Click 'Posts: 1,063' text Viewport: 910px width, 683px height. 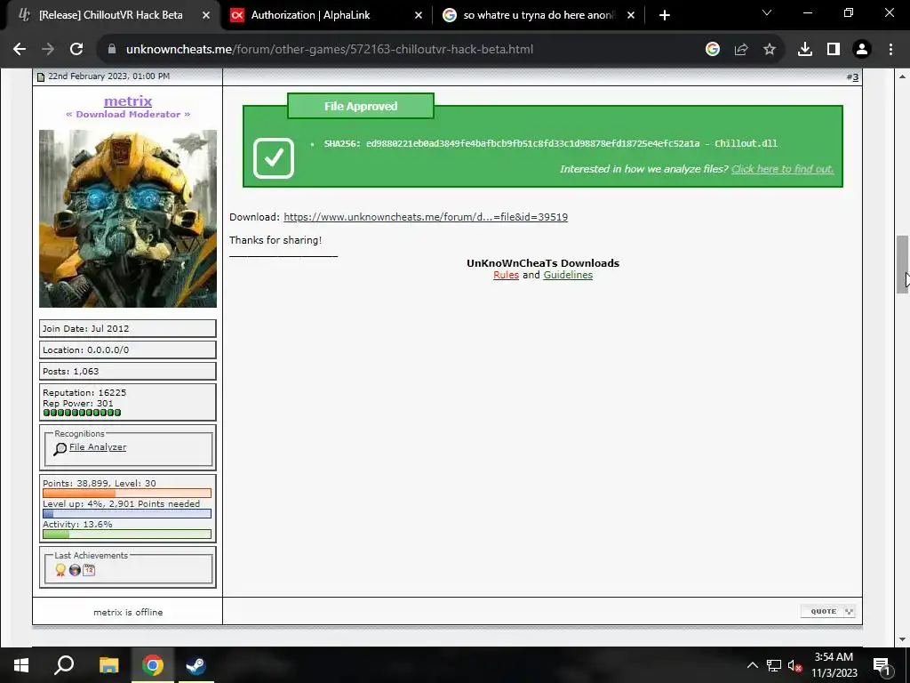pyautogui.click(x=71, y=372)
